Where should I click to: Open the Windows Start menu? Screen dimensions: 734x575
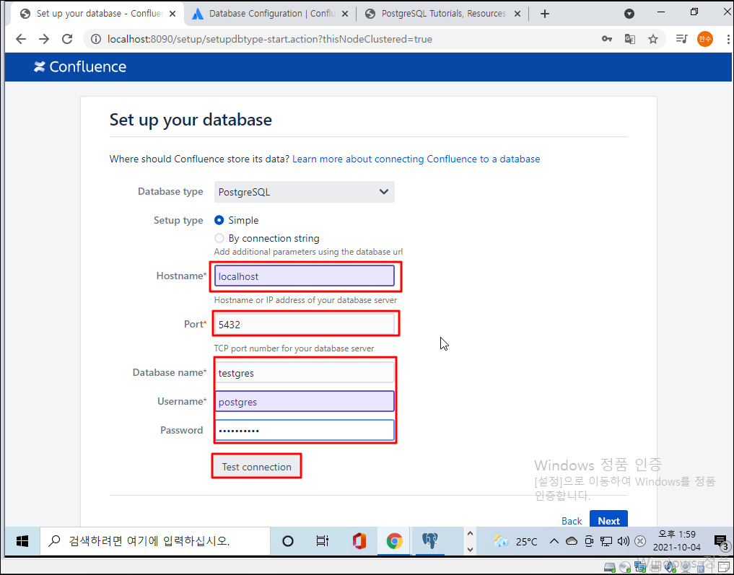pos(22,541)
